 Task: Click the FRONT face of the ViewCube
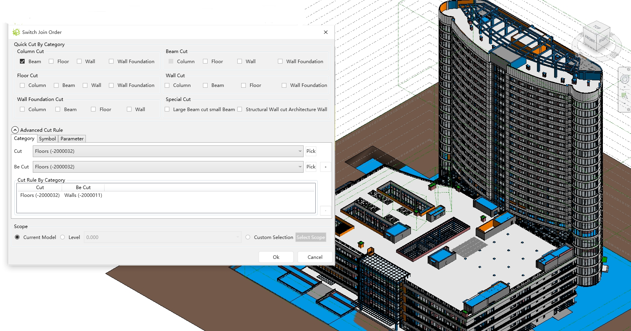(x=590, y=40)
